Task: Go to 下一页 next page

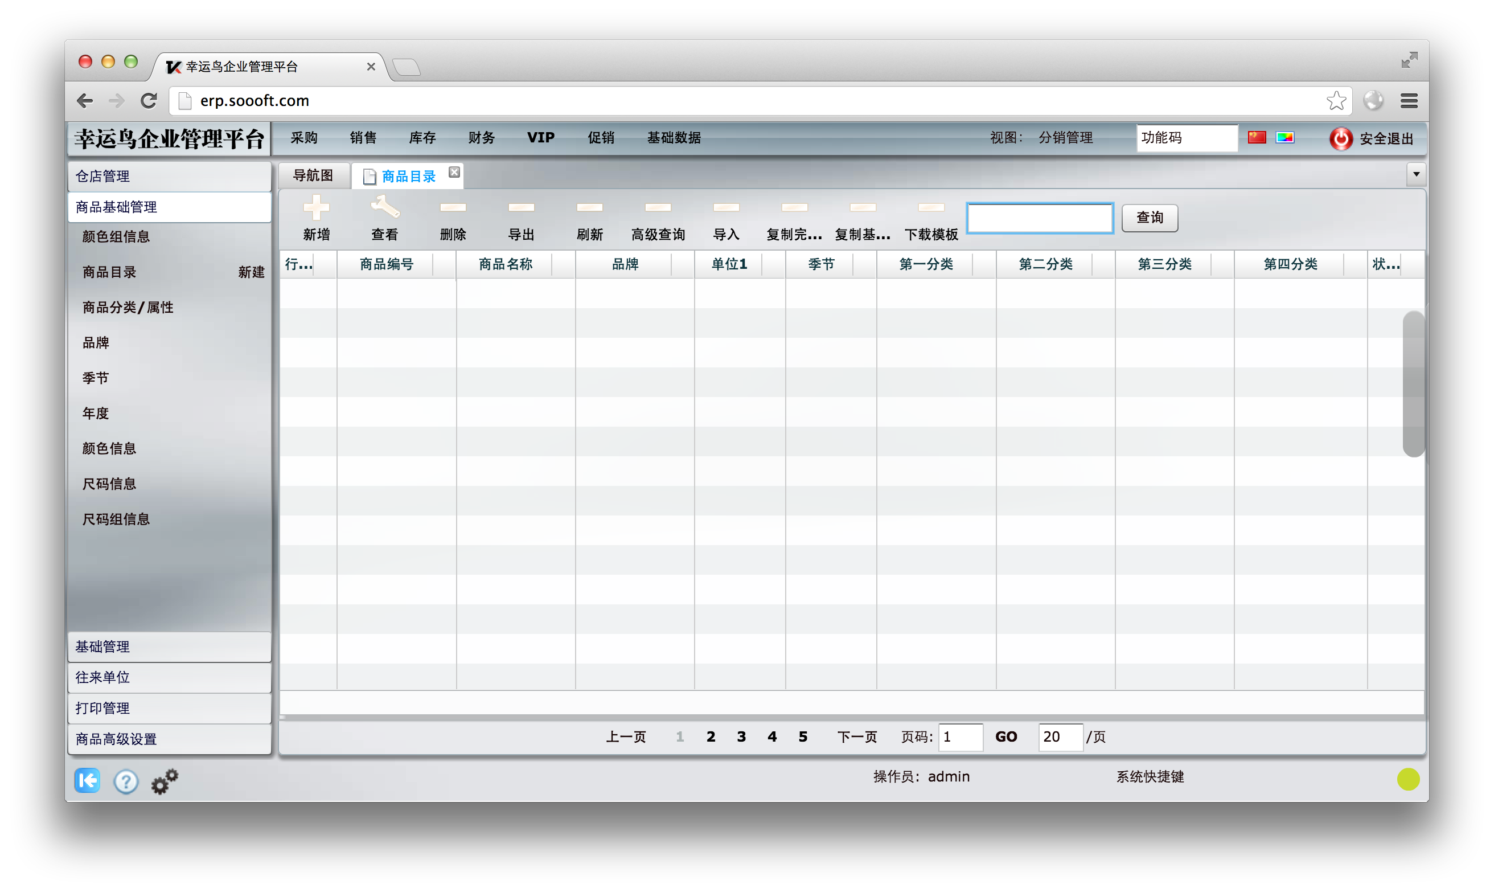Action: [x=857, y=736]
